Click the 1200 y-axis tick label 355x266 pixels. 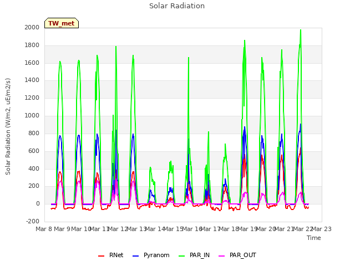32,98
